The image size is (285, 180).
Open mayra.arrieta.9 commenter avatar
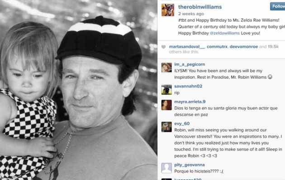(166, 105)
